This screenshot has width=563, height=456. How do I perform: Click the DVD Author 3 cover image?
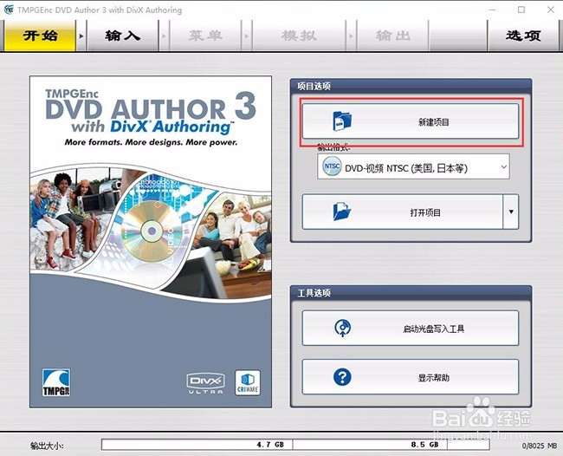[151, 242]
